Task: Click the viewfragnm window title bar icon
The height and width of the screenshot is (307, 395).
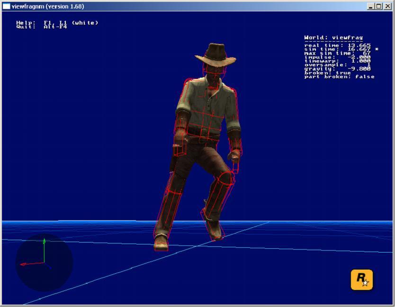Action: pos(6,6)
